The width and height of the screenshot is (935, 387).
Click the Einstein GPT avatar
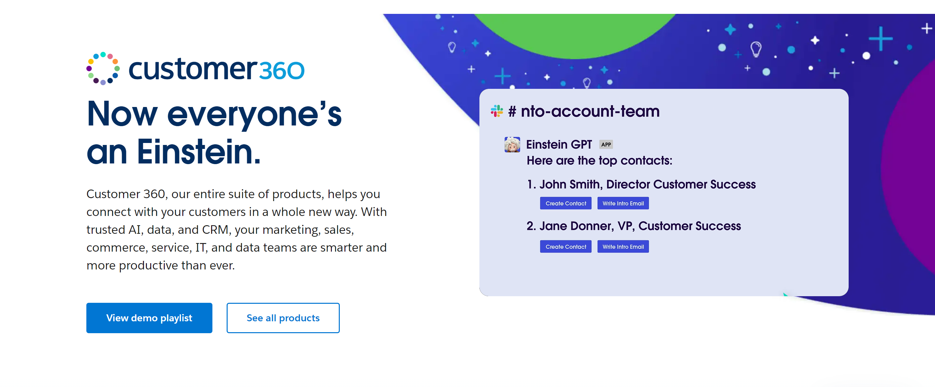click(512, 145)
